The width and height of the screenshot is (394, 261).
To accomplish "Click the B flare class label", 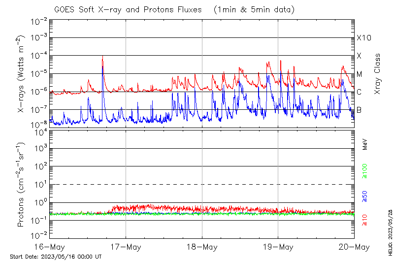I will click(x=359, y=110).
